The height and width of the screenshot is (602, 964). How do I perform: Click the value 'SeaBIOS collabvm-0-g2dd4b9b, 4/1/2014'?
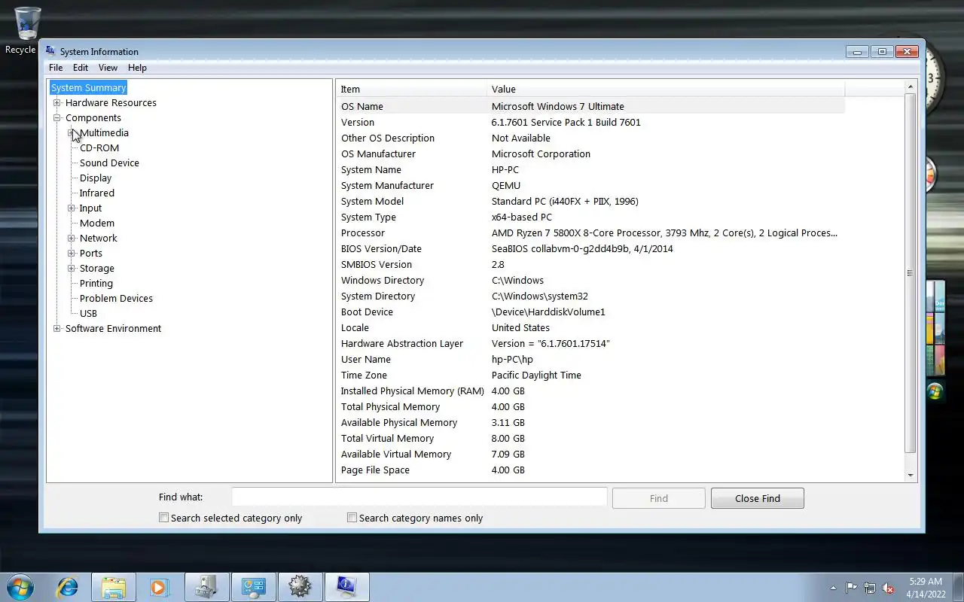point(582,248)
